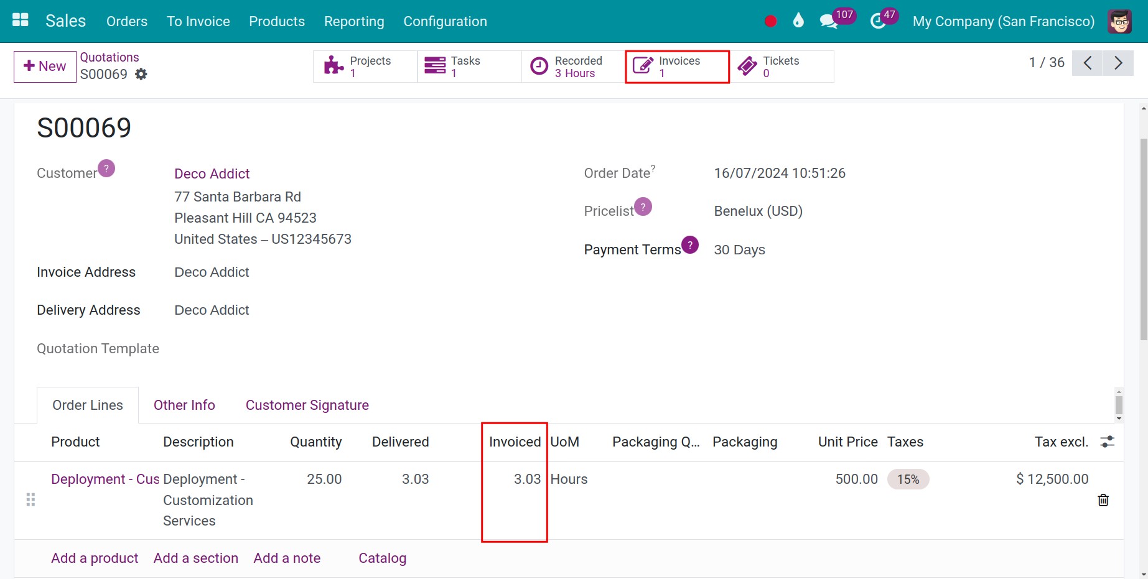Open the user avatar menu

click(x=1119, y=21)
